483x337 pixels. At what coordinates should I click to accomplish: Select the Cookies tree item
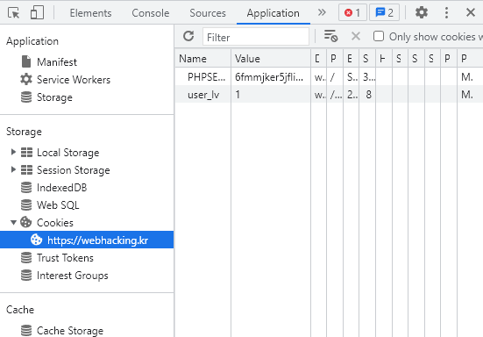(55, 223)
